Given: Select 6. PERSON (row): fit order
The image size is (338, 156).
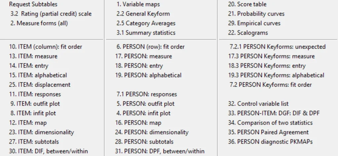Looking at the screenshot, I should pyautogui.click(x=150, y=47).
